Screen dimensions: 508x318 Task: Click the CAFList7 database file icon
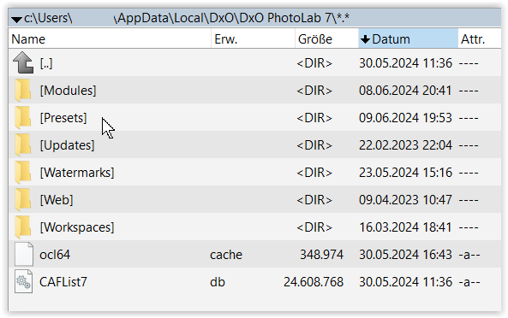click(24, 282)
